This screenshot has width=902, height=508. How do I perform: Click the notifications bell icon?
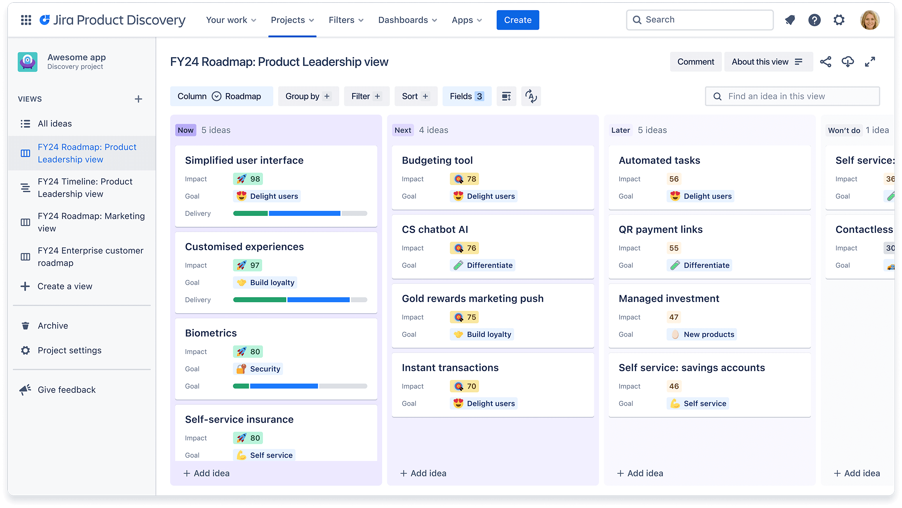point(791,20)
